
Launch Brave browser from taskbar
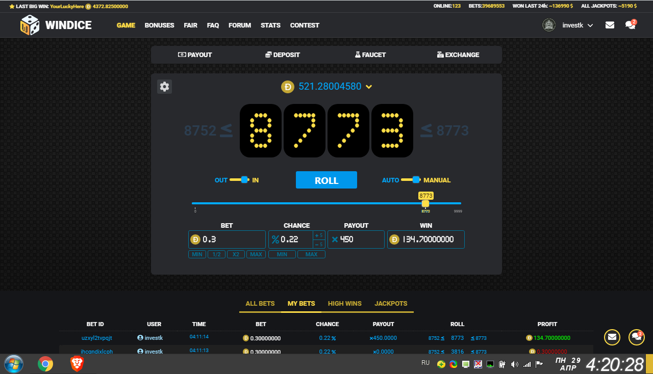tap(77, 364)
